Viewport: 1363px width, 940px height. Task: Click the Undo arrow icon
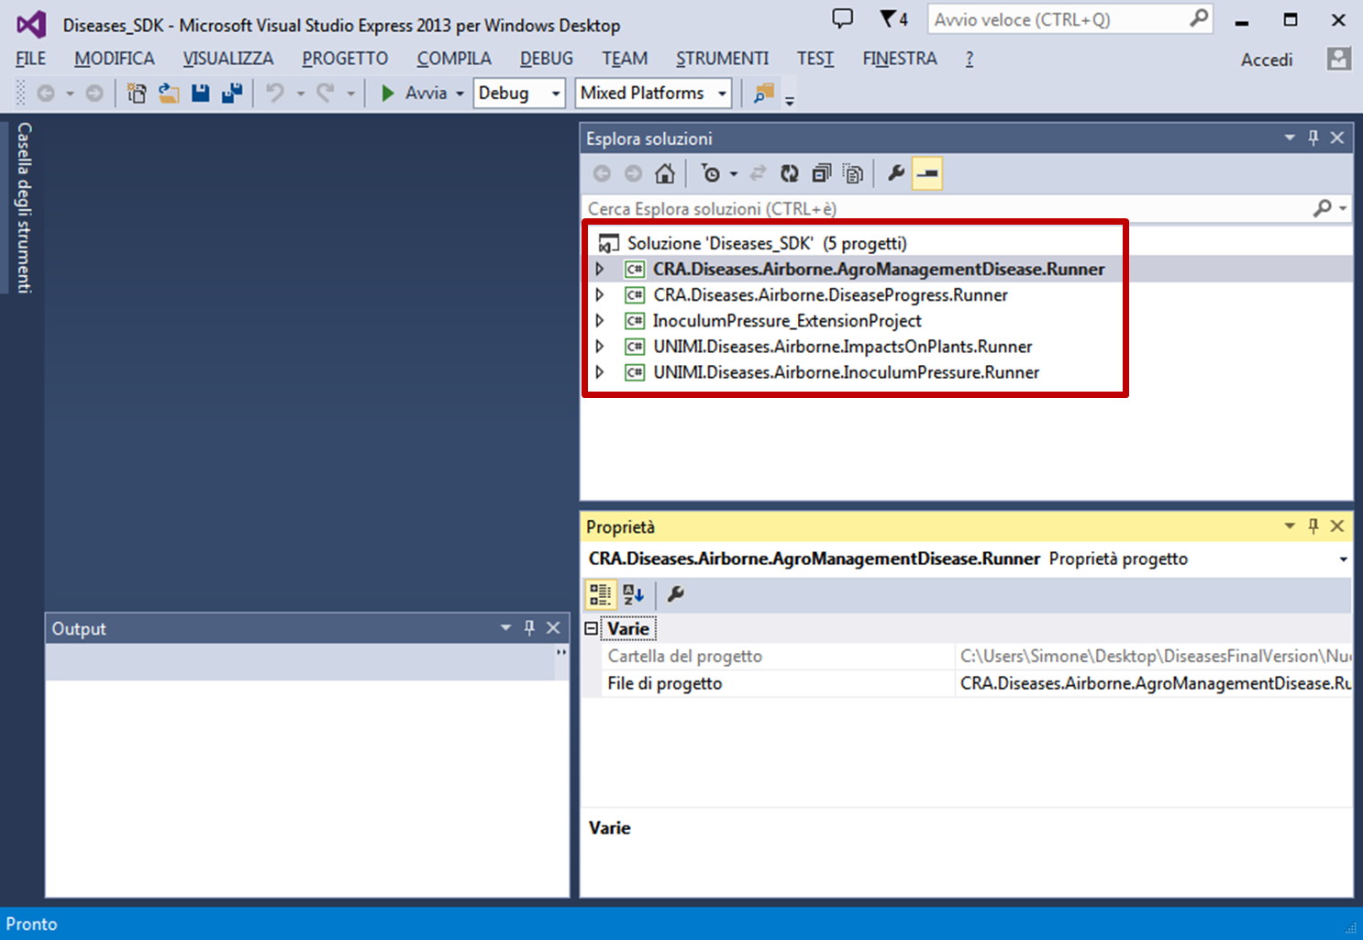274,94
